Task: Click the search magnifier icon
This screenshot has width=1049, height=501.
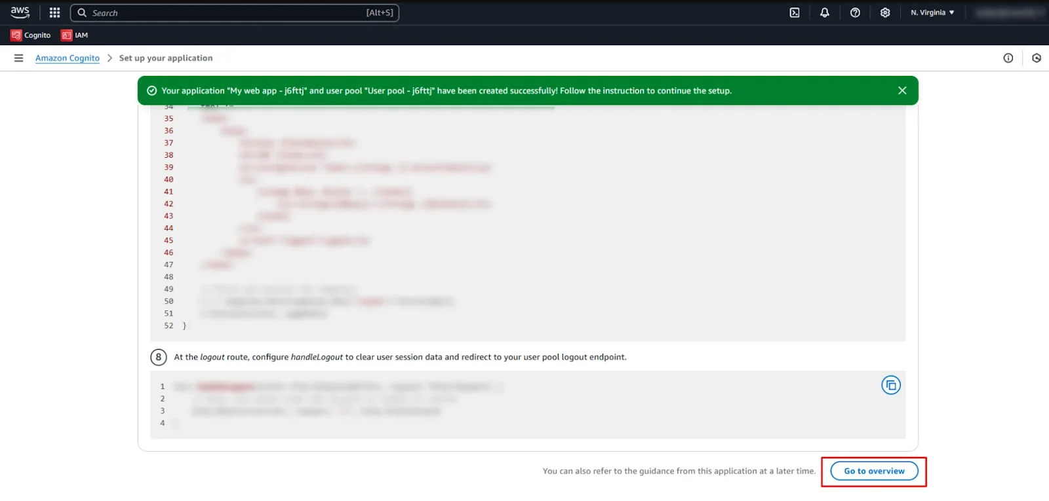Action: (x=82, y=12)
